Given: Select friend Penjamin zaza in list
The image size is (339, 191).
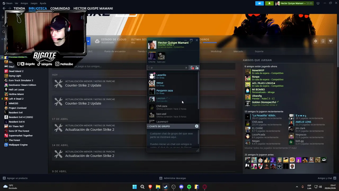Looking at the screenshot, I should click(172, 92).
